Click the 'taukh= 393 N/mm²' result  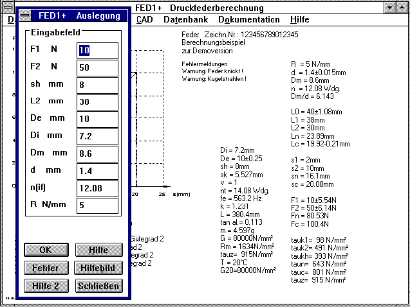click(319, 256)
